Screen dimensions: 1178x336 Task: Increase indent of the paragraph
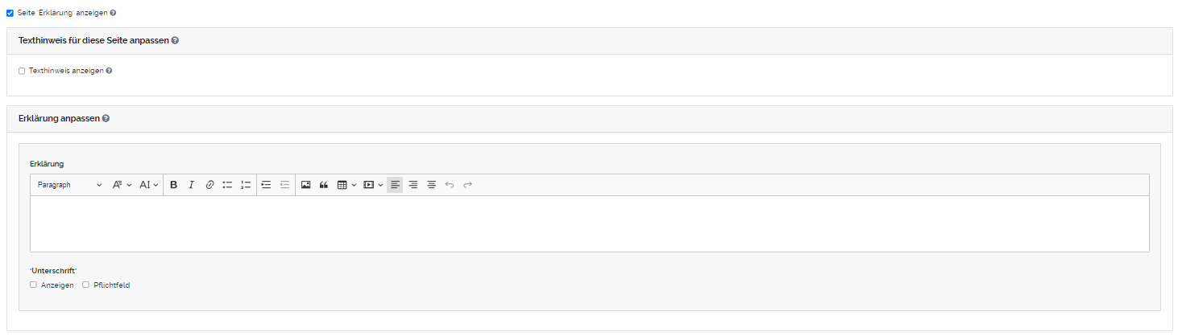coord(266,185)
